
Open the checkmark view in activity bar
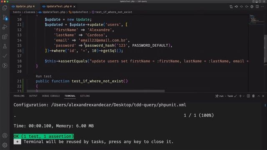point(5,56)
